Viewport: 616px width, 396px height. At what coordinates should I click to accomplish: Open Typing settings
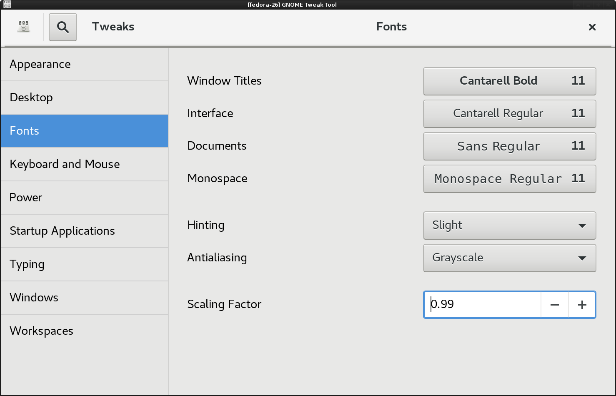click(85, 264)
